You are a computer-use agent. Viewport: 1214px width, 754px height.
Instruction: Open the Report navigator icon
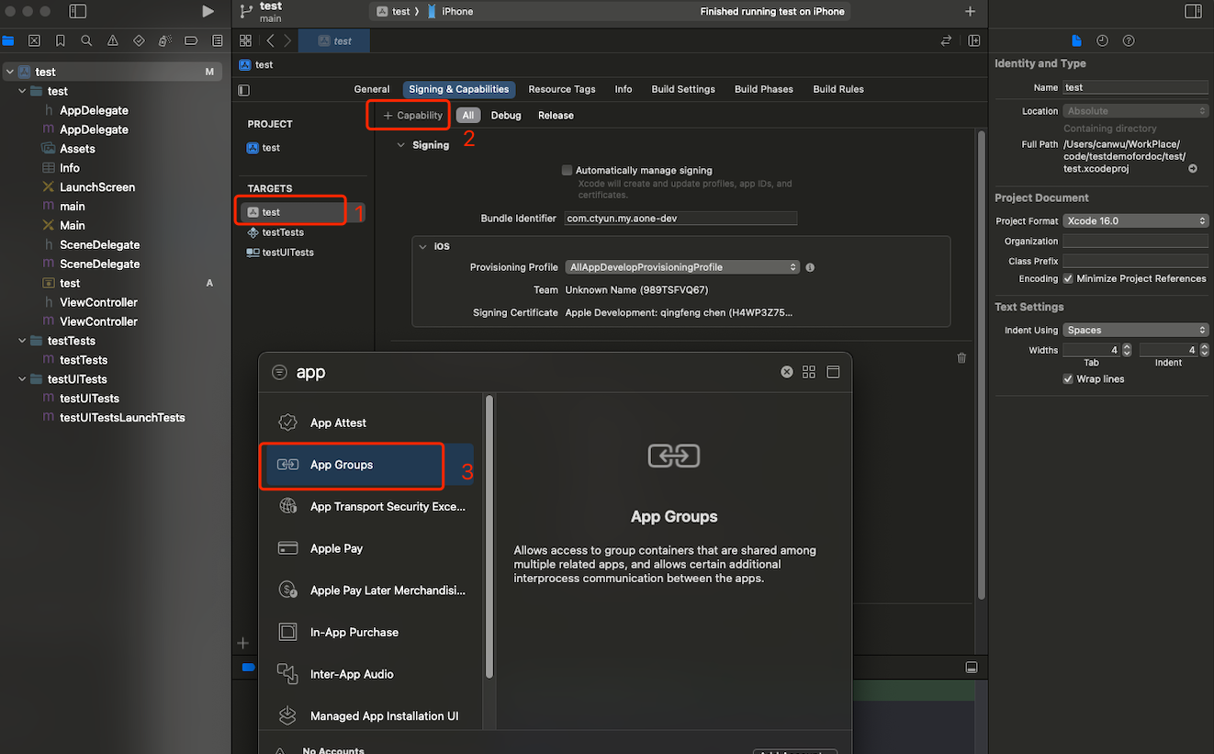pyautogui.click(x=218, y=40)
